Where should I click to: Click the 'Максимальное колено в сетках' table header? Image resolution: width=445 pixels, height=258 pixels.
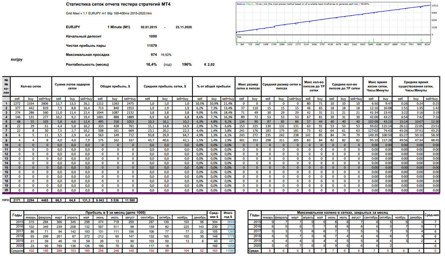click(x=342, y=212)
